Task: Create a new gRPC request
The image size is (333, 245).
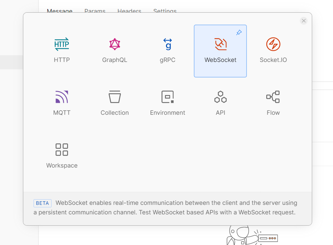Action: [x=168, y=51]
